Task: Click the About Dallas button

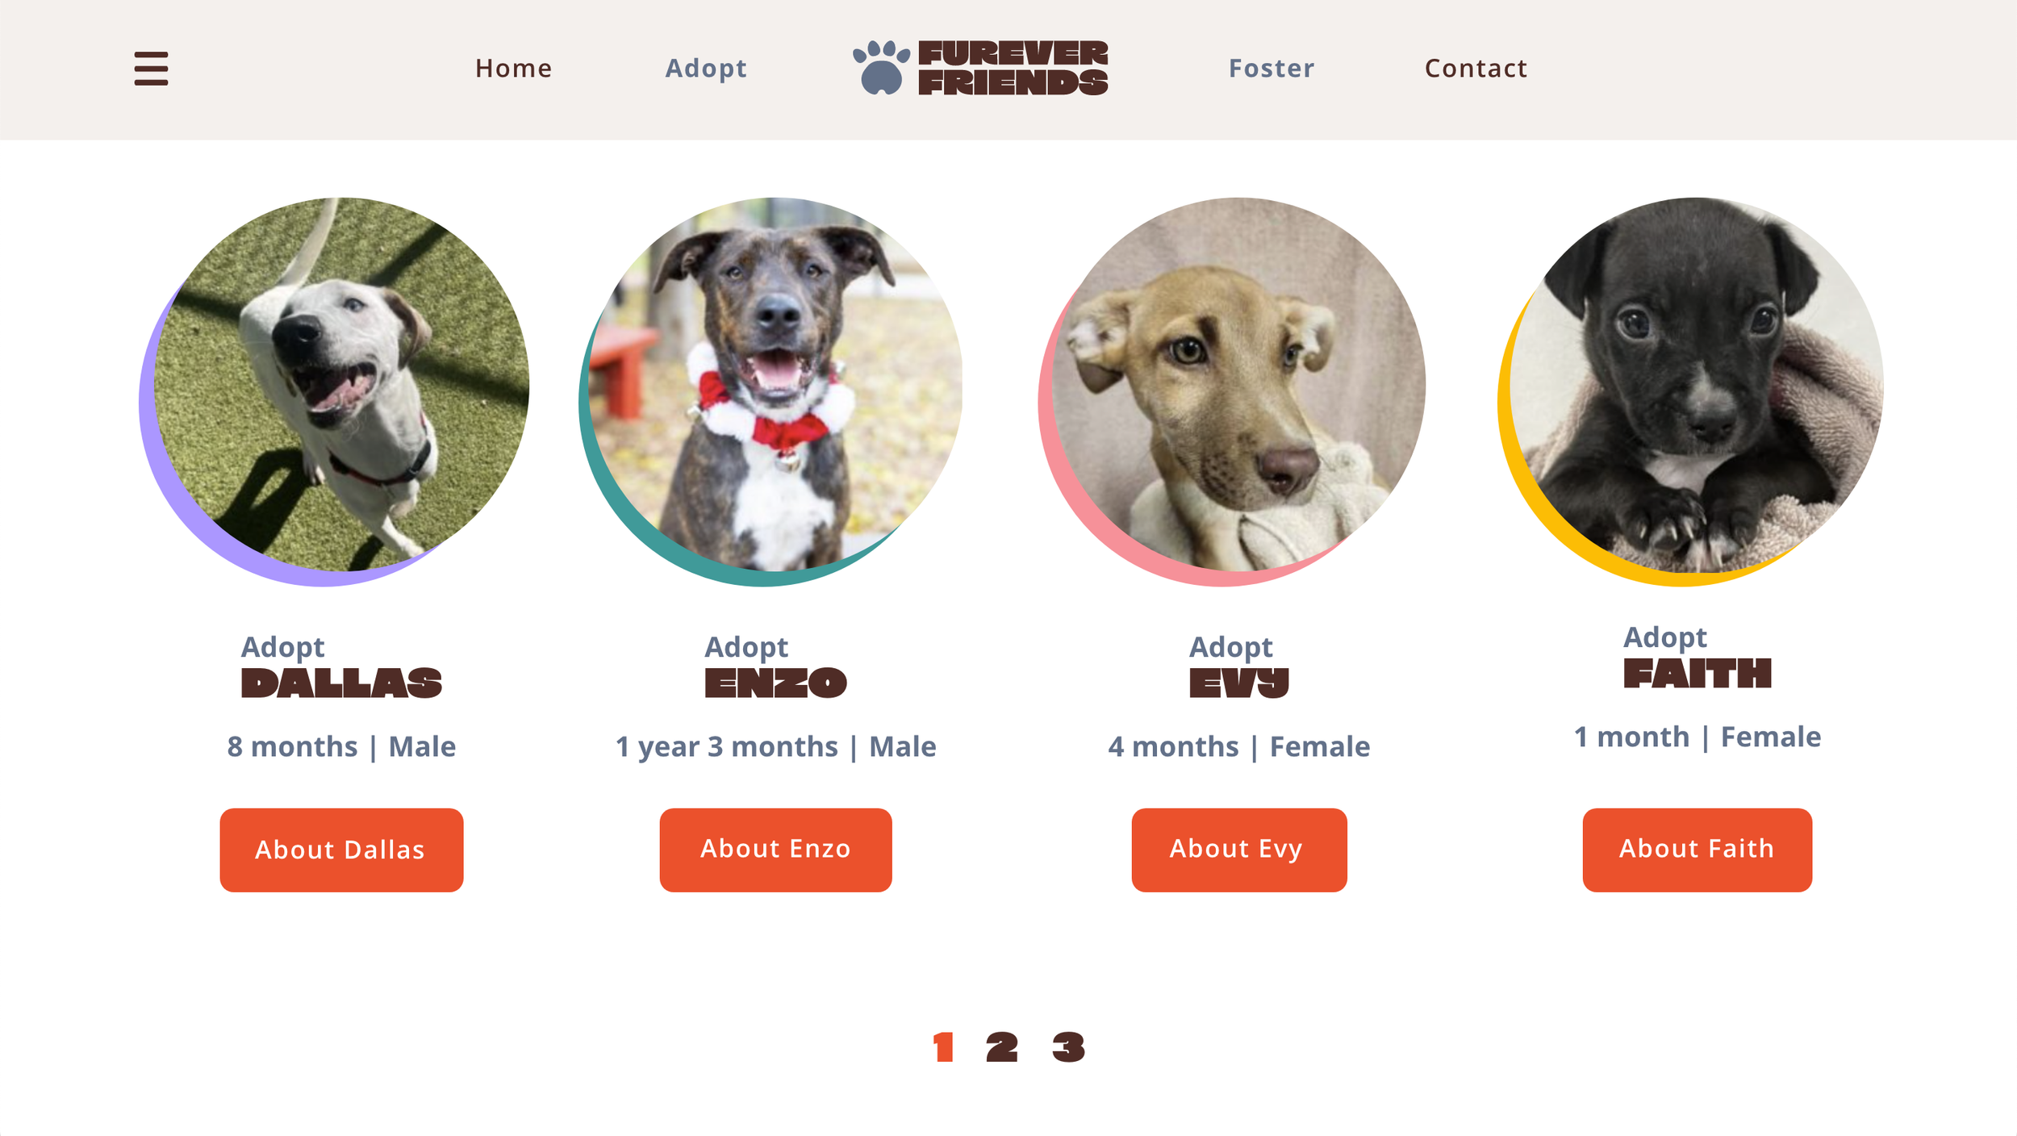Action: 341,850
